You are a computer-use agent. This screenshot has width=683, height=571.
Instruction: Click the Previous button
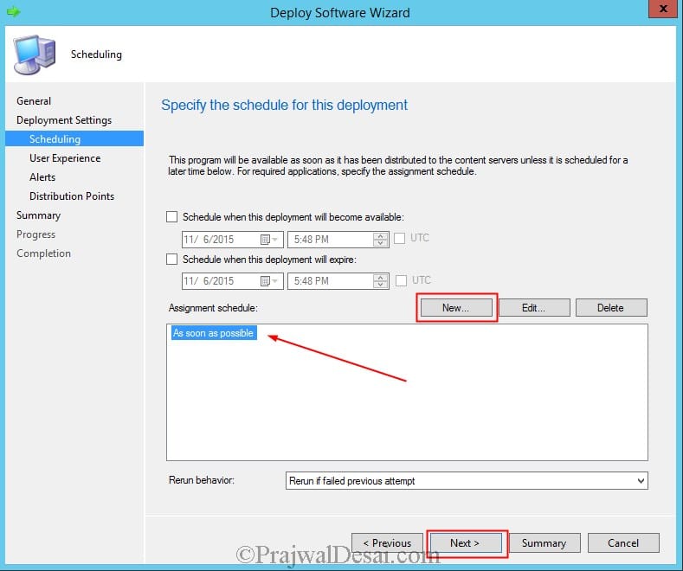pos(387,543)
